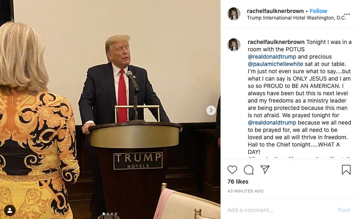Screen dimensions: 356x219
Task: Follow rachelfaulknerbrown
Action: 318,11
